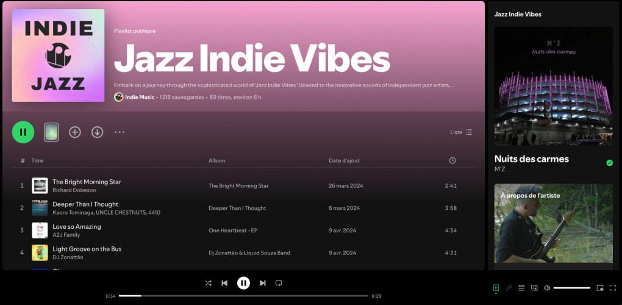Image resolution: width=622 pixels, height=305 pixels.
Task: Select the Light Groove on the Bus track
Action: point(87,249)
